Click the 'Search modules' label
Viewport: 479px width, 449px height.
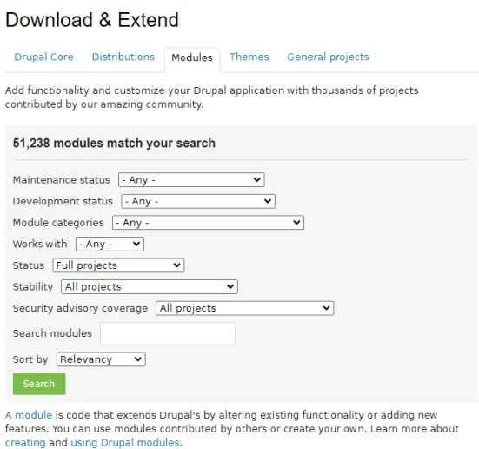pyautogui.click(x=52, y=333)
